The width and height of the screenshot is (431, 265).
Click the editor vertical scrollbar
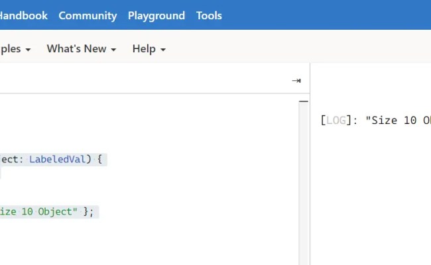(304, 183)
